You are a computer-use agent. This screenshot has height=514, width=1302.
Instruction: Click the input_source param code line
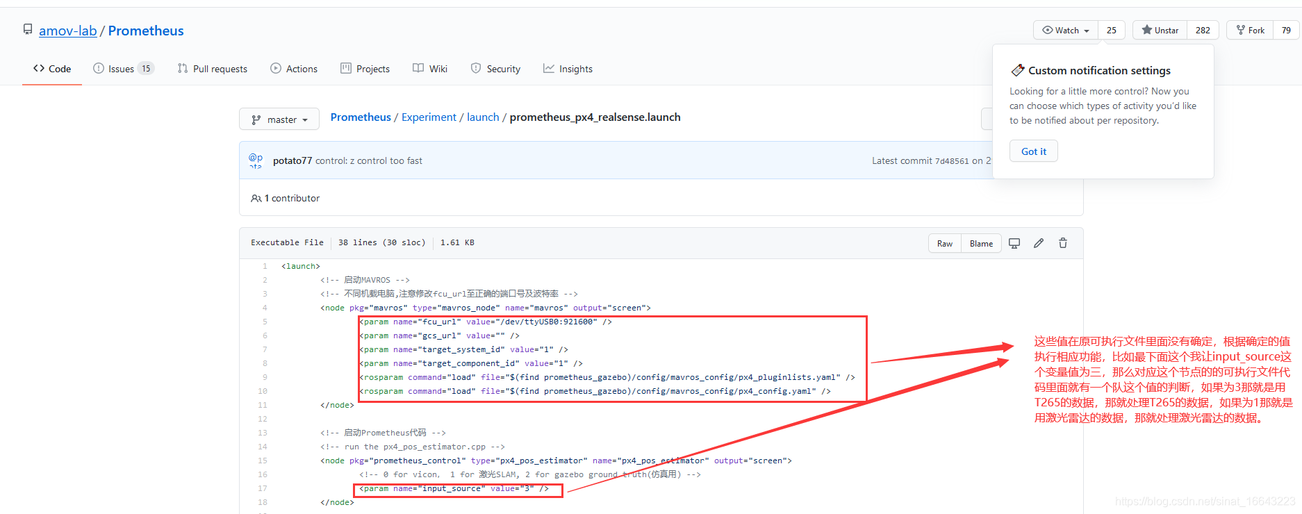pos(454,488)
